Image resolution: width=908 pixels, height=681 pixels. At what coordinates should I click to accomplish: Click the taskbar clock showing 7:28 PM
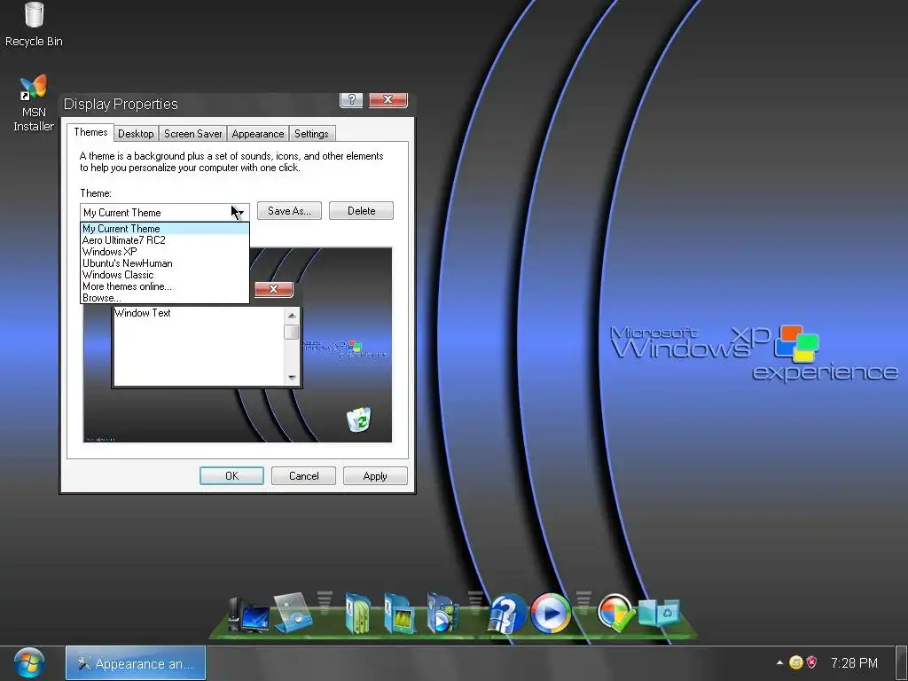pos(854,662)
